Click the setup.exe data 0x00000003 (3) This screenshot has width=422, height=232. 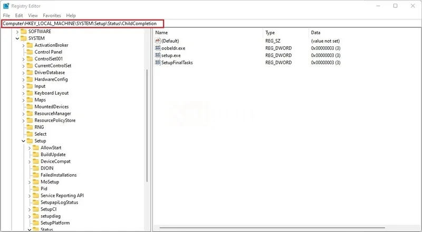click(x=325, y=56)
